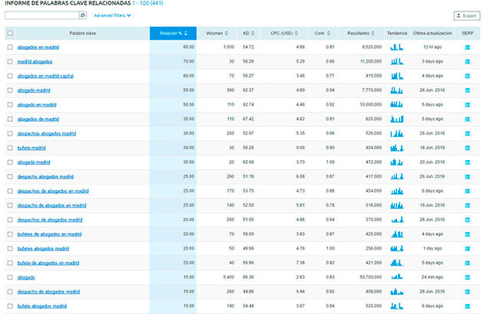Open SERP snapshot for bufetes de abogados en madrid
Viewport: 483px width, 314px height.
[x=468, y=234]
